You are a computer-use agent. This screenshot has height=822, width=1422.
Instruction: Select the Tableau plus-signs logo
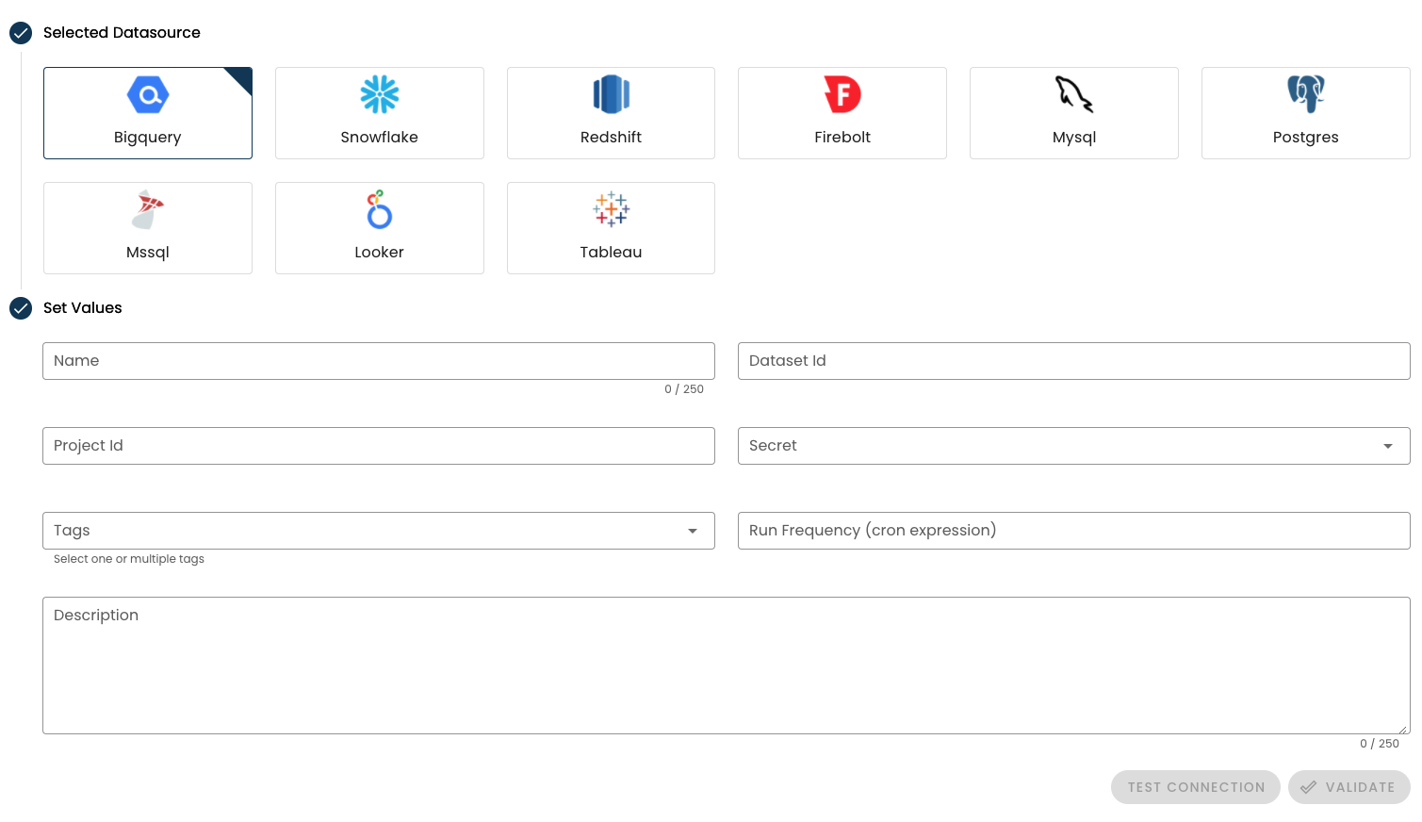[612, 209]
